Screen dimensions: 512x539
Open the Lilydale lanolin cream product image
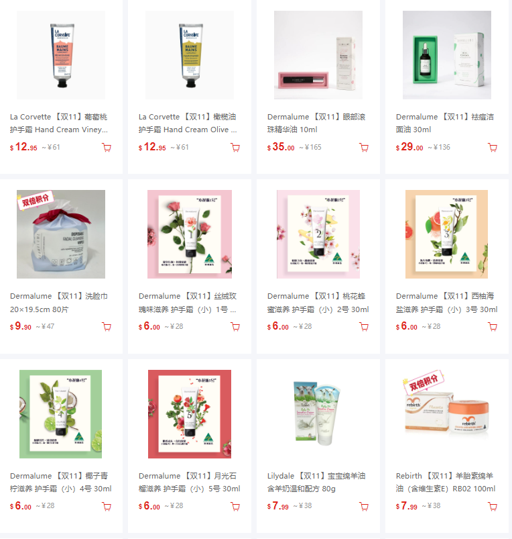coord(318,414)
